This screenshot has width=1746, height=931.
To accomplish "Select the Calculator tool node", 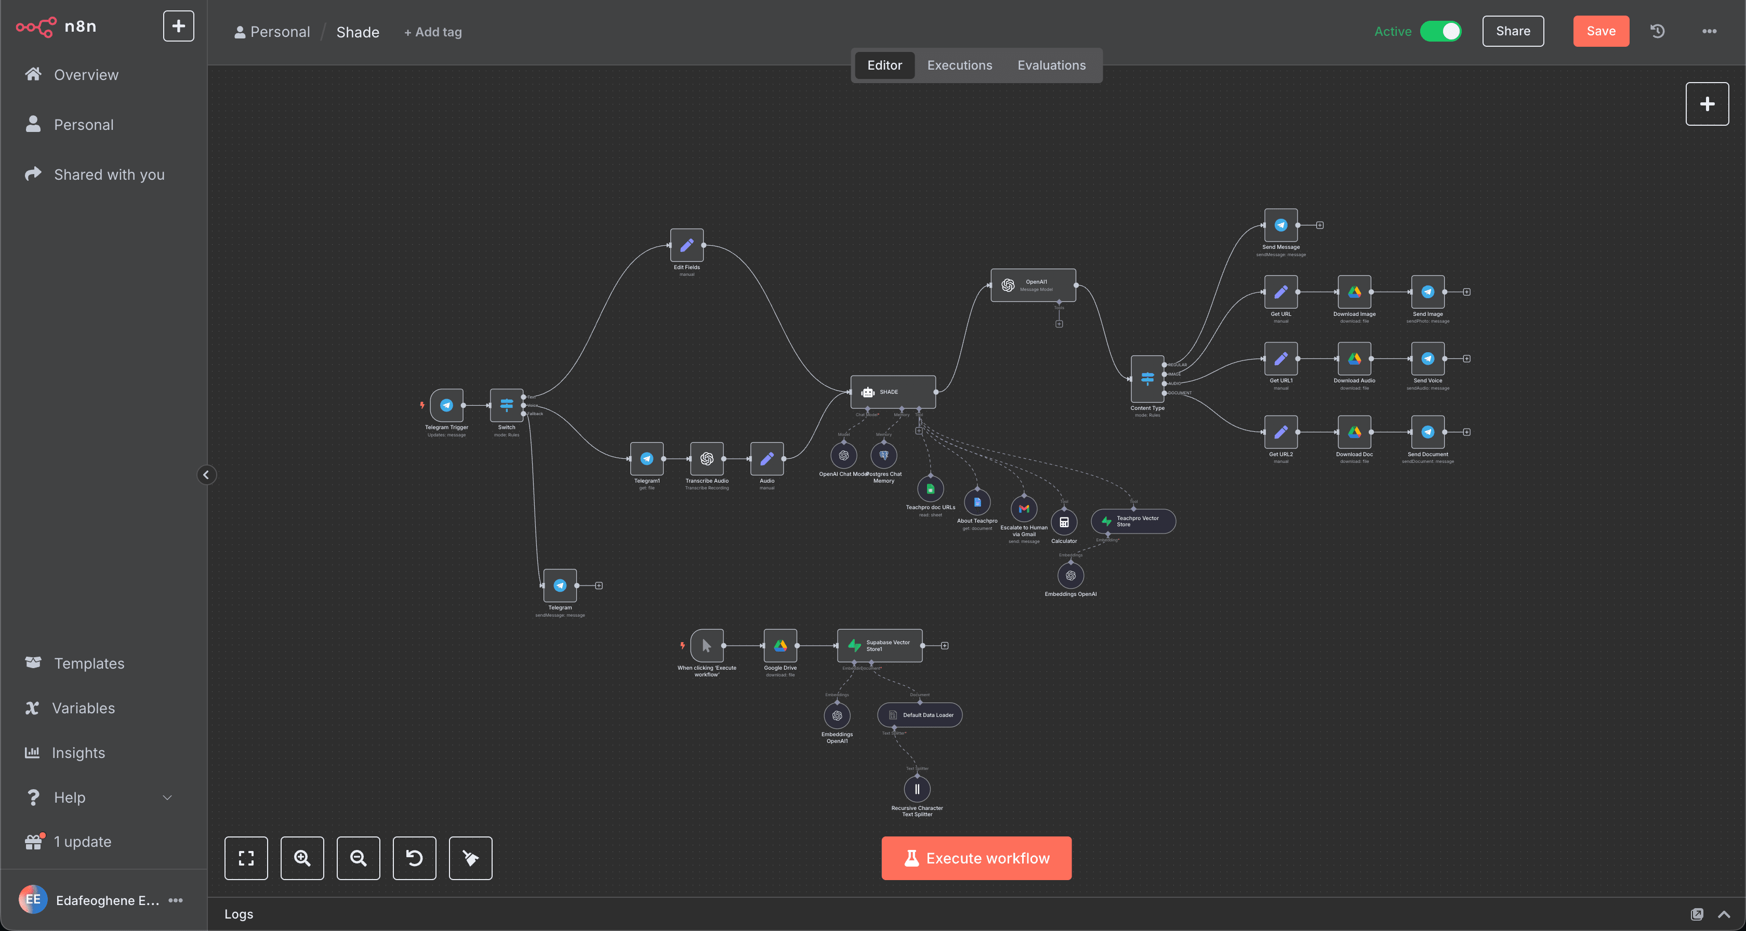I will pyautogui.click(x=1064, y=523).
